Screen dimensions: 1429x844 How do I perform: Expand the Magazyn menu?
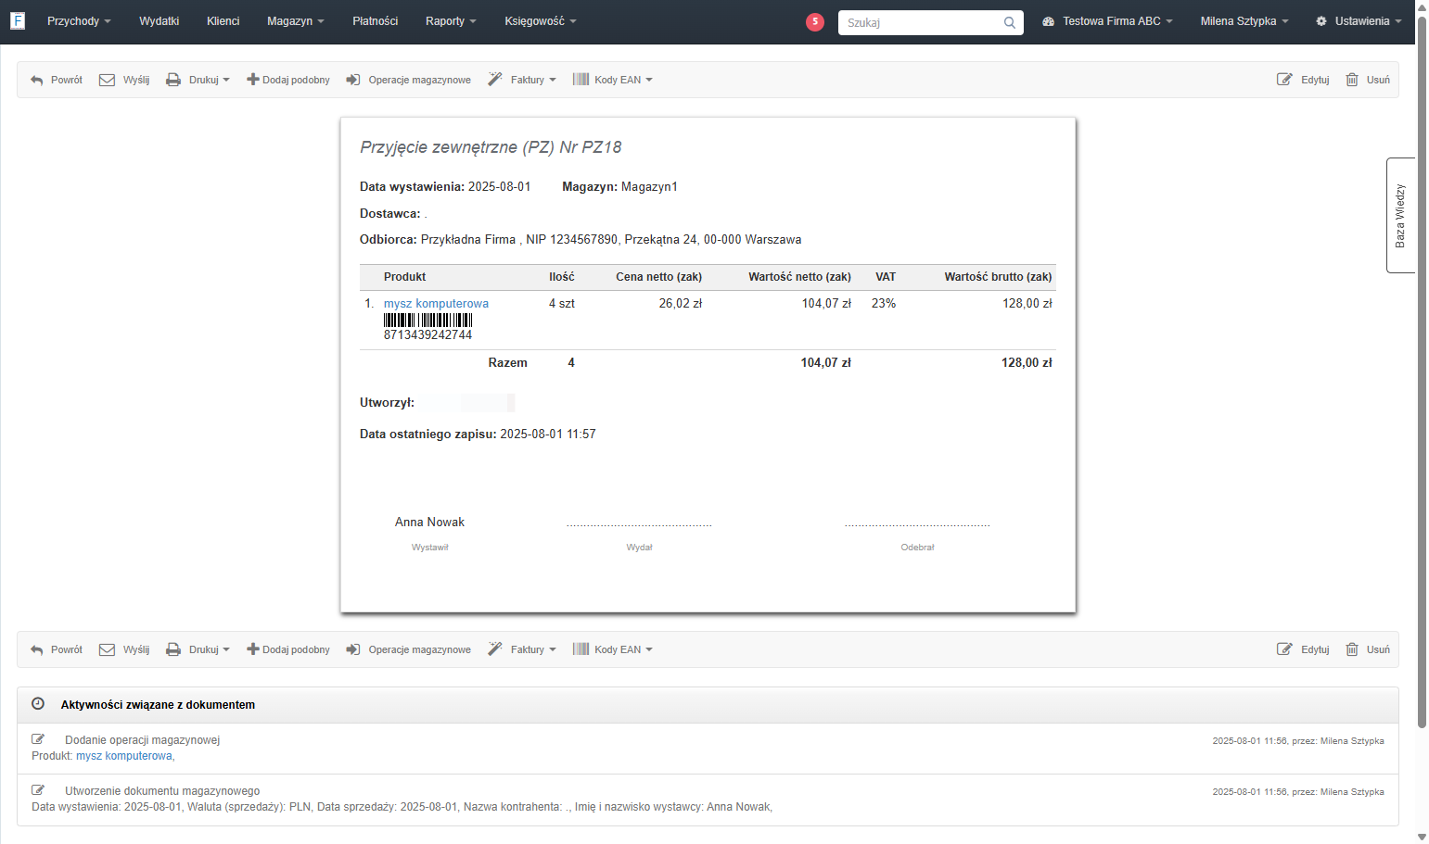click(x=296, y=21)
